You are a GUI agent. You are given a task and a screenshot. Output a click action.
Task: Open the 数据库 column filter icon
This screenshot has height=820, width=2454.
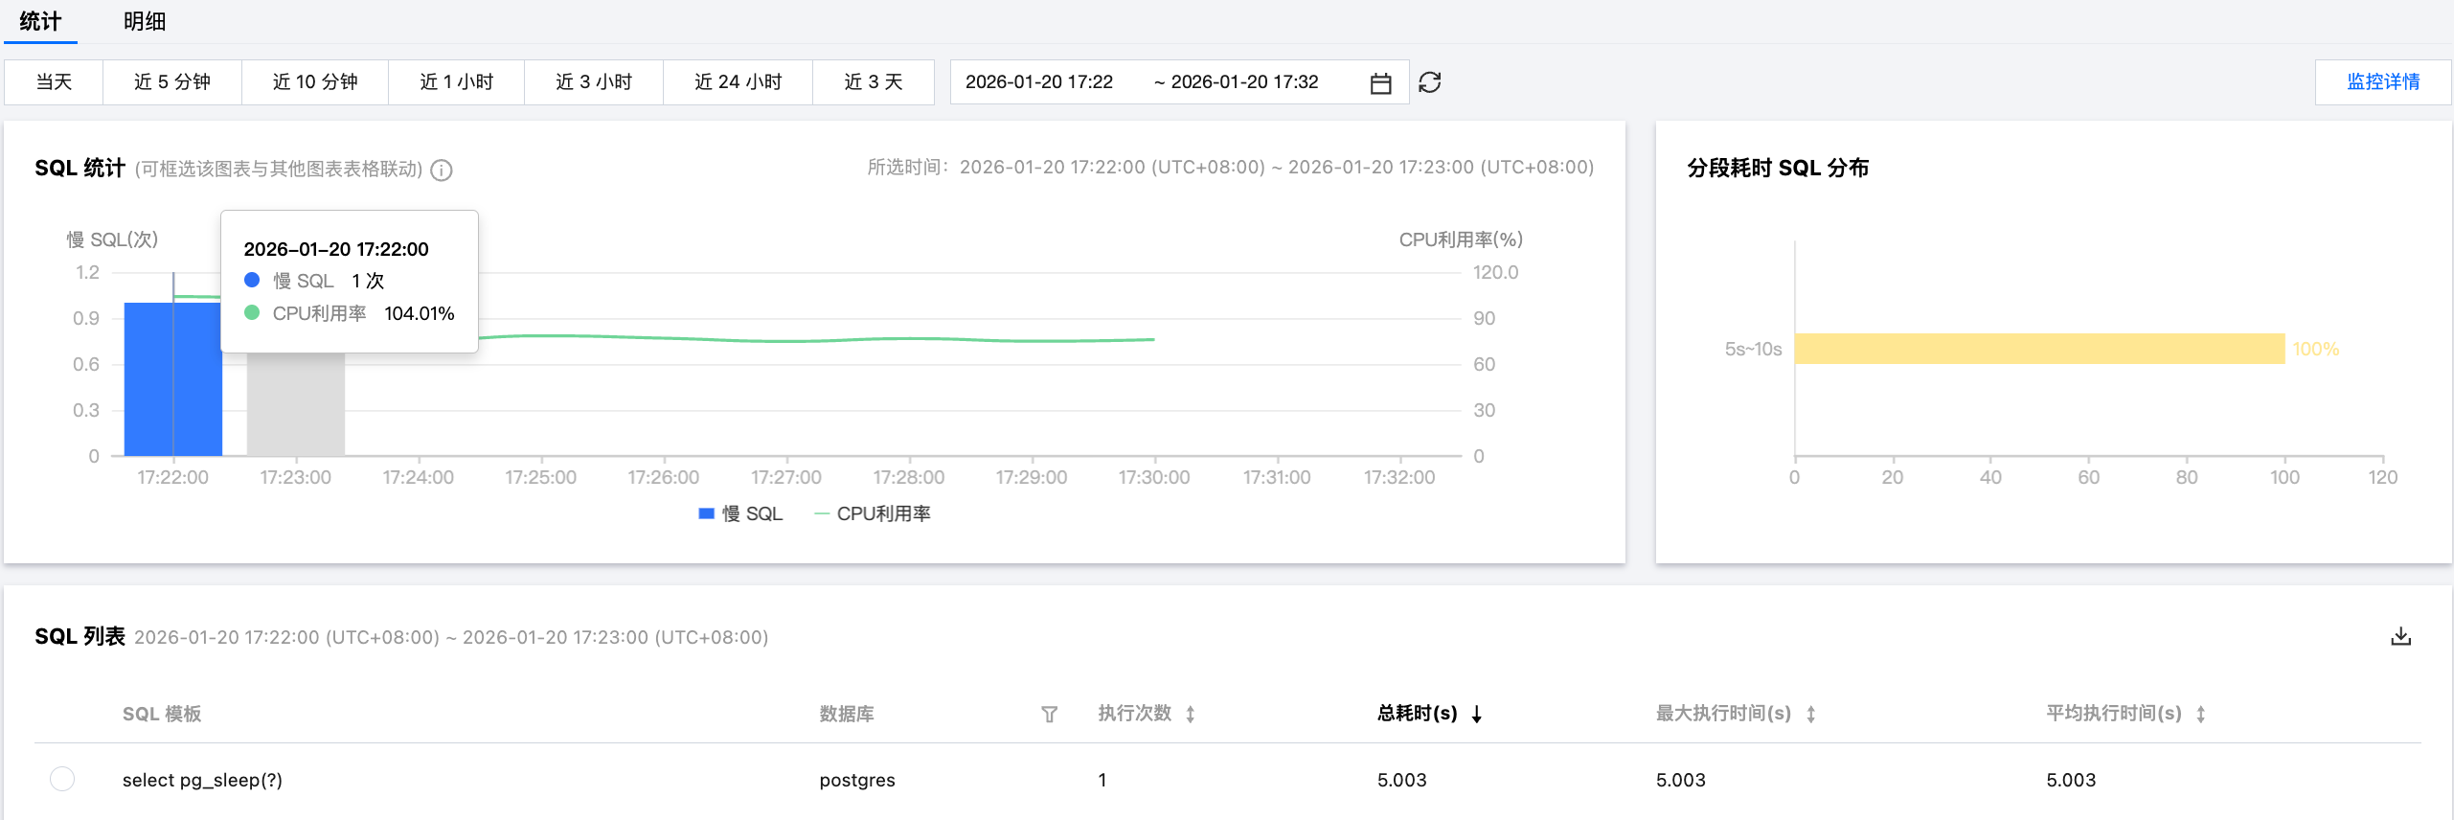(x=1050, y=715)
